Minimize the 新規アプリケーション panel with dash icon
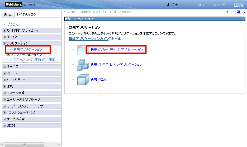The width and height of the screenshot is (247, 147). click(x=244, y=19)
